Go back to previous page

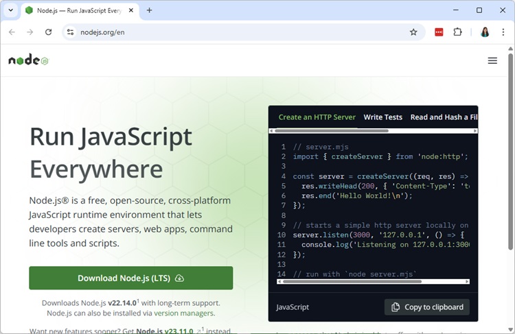tap(12, 32)
